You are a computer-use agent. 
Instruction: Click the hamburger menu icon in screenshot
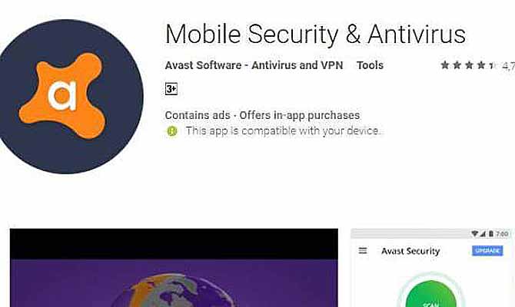pos(363,251)
